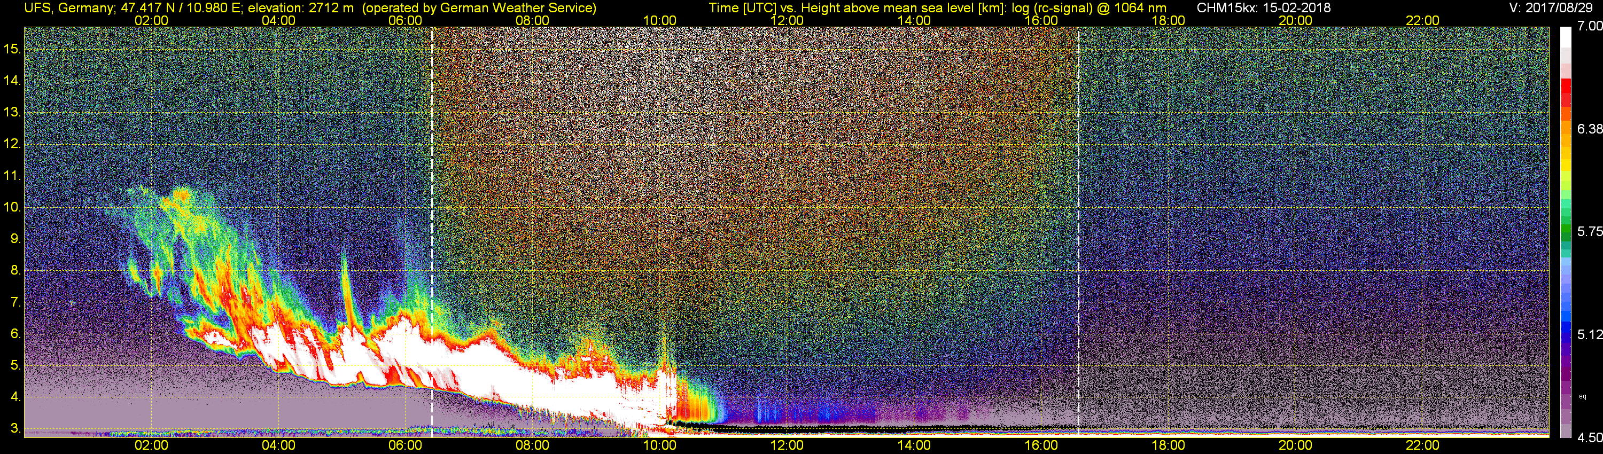Click the height axis label '8.'
Image resolution: width=1603 pixels, height=454 pixels.
[15, 271]
